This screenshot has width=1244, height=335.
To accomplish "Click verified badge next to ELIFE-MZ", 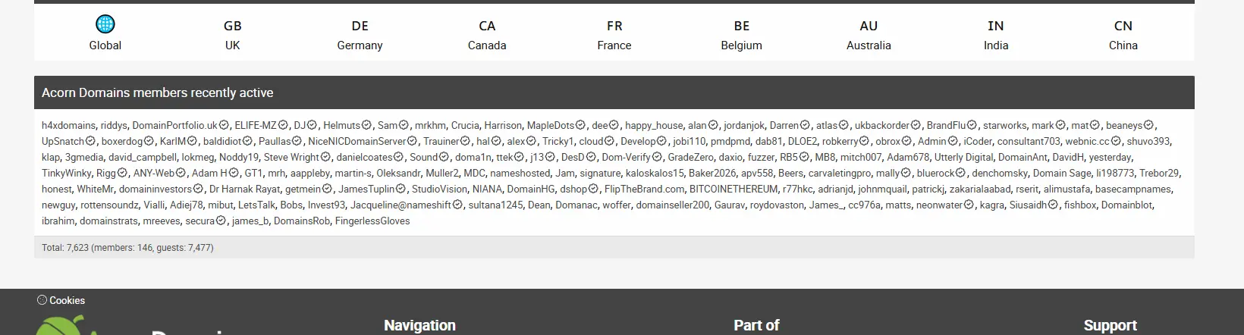I will [283, 125].
